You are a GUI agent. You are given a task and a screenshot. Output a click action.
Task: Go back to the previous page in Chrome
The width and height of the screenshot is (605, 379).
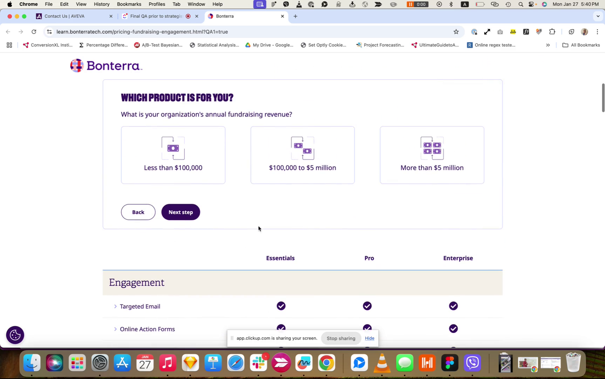click(8, 32)
